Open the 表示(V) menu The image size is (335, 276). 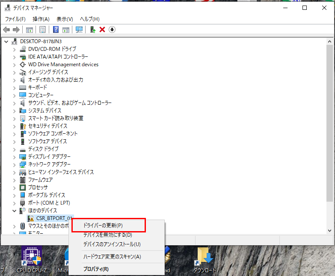[65, 19]
